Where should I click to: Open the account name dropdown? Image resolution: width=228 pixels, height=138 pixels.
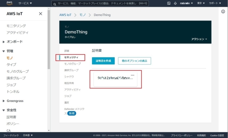(x=186, y=3)
